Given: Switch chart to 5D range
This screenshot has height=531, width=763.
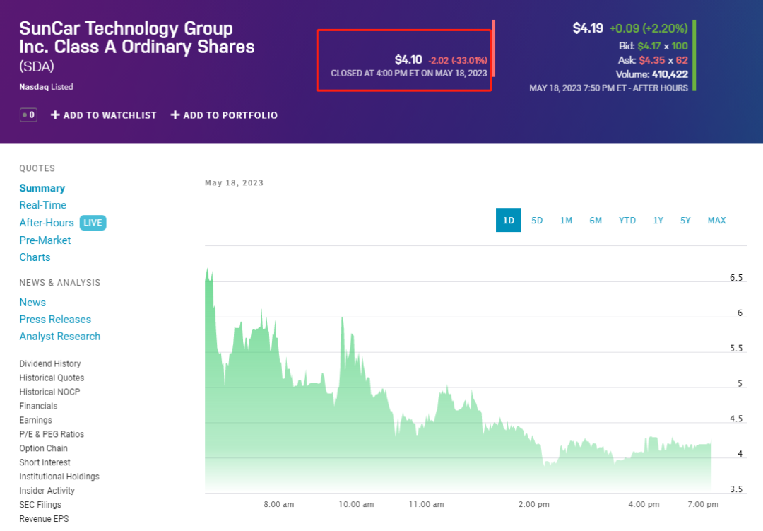Looking at the screenshot, I should point(537,220).
